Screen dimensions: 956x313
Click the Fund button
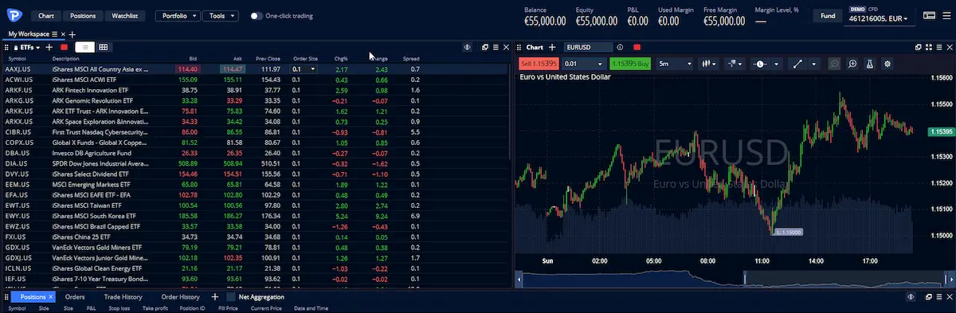click(828, 15)
